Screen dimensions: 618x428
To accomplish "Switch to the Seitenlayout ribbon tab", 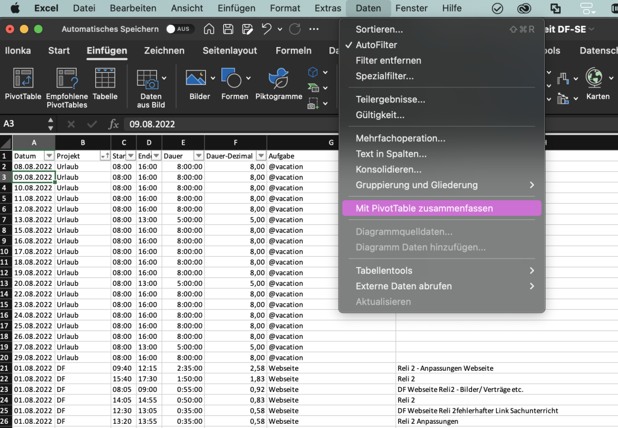I will (229, 51).
